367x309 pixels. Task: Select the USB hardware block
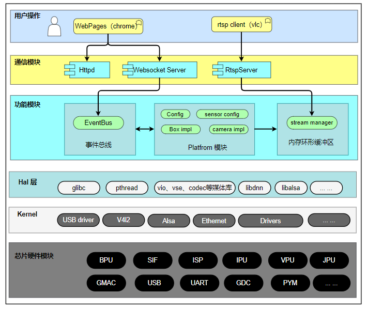tap(155, 283)
